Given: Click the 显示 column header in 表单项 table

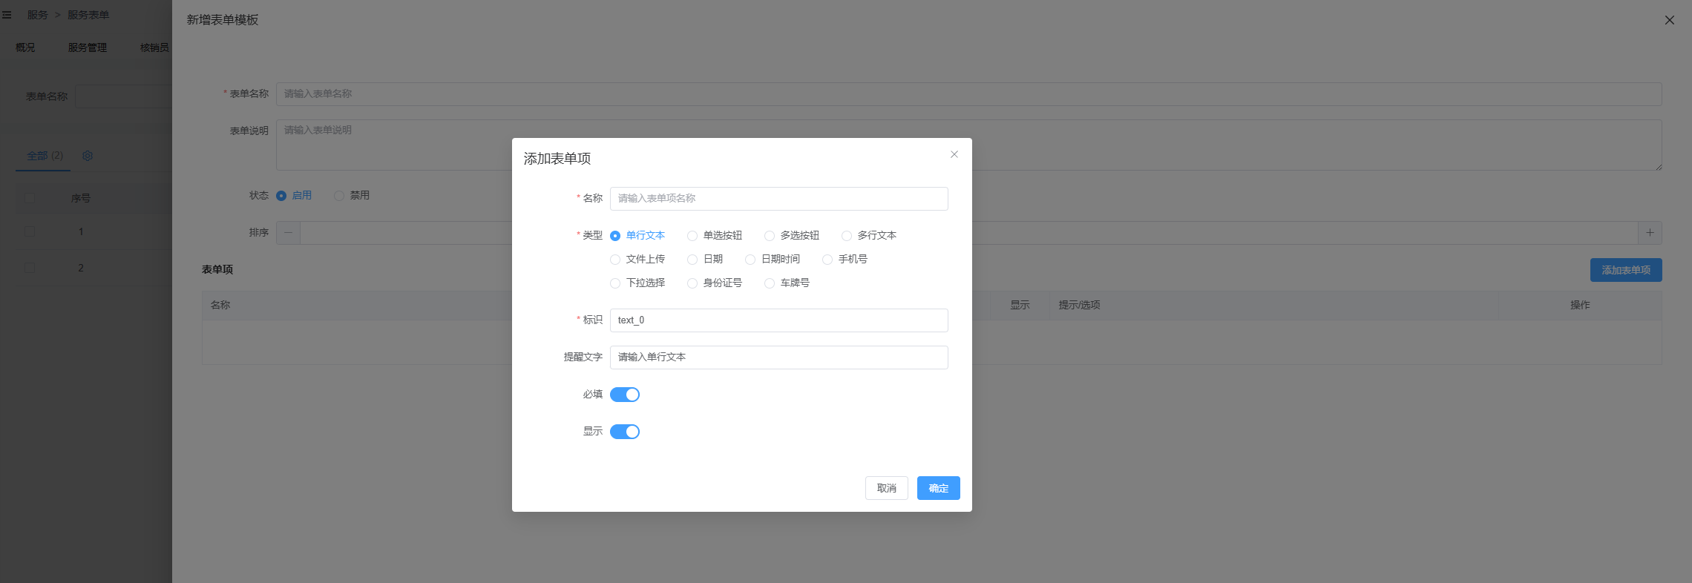Looking at the screenshot, I should pyautogui.click(x=1020, y=306).
